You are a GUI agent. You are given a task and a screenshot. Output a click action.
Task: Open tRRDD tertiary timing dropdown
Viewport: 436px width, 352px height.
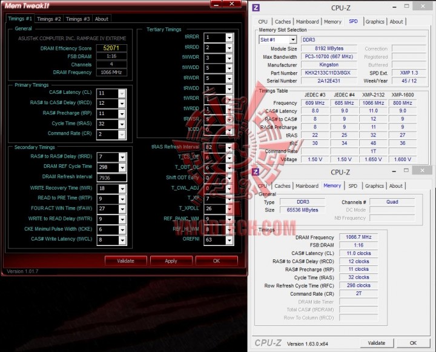(x=230, y=48)
